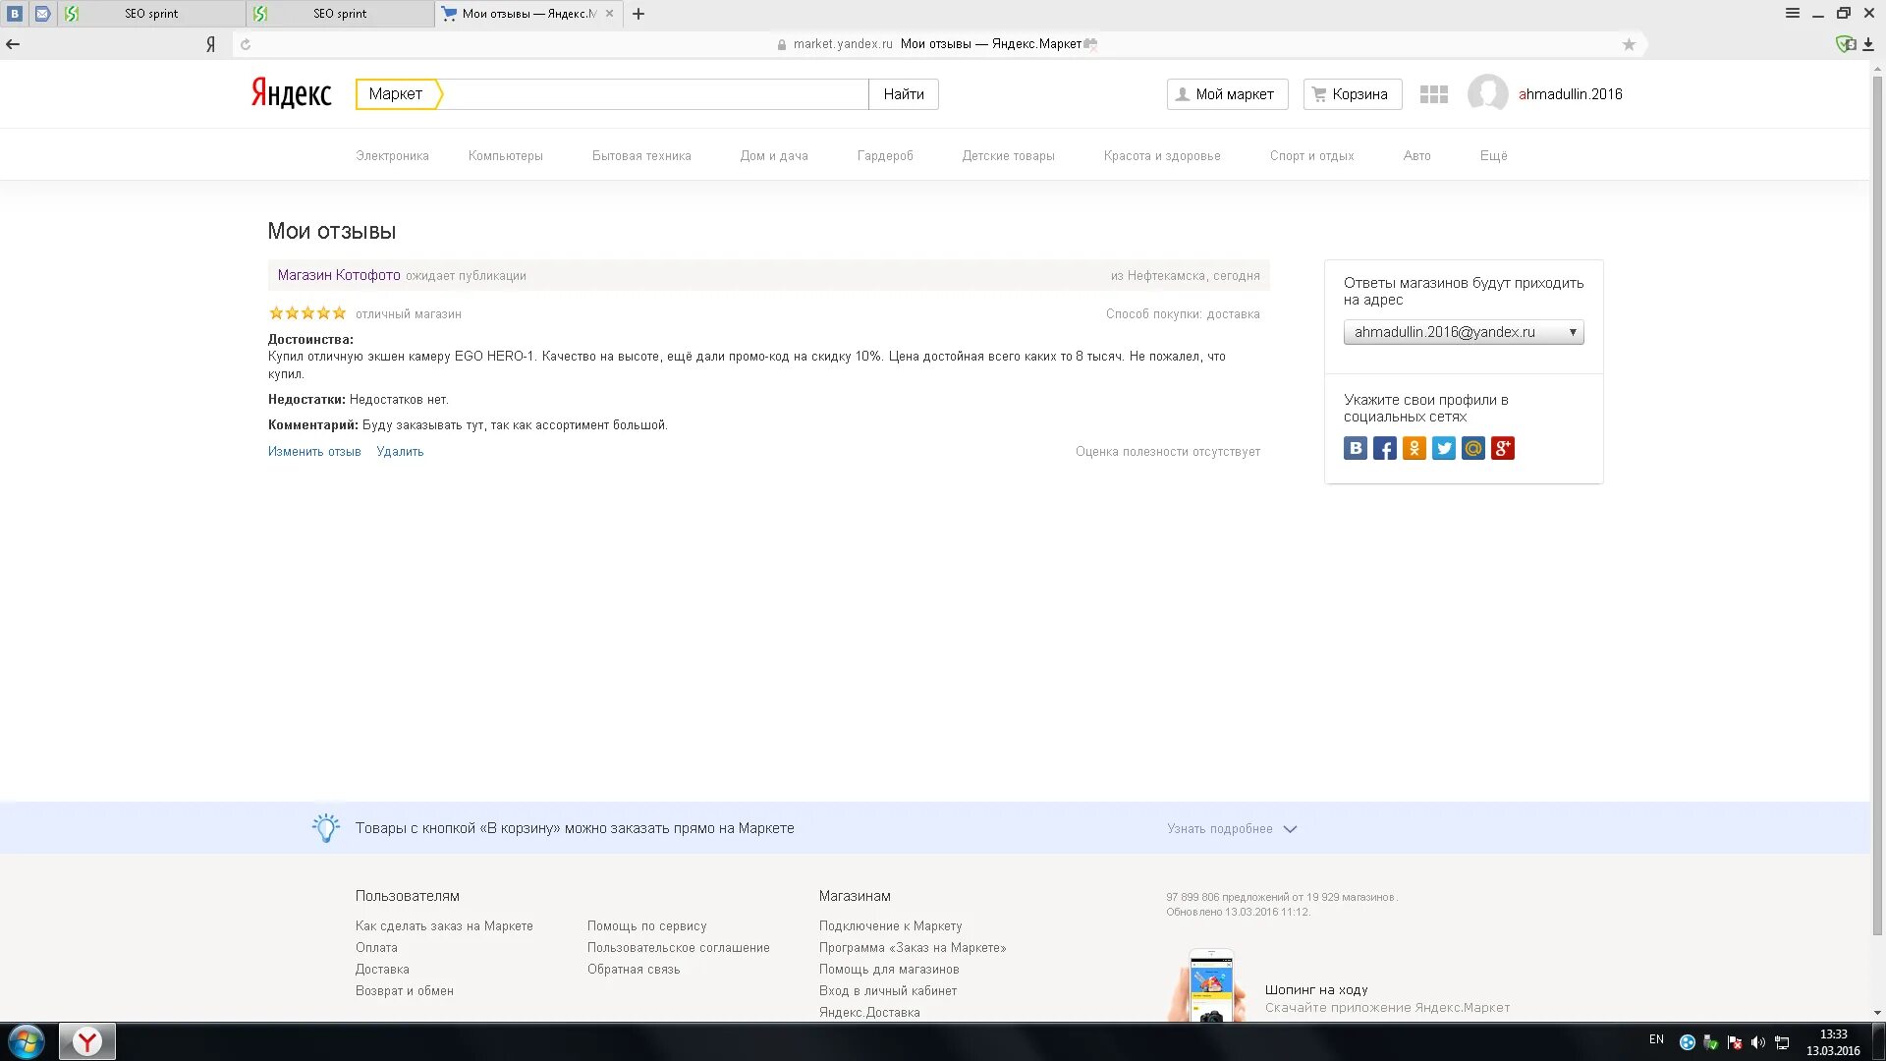Viewport: 1886px width, 1061px height.
Task: Open the Возврат и обмен link
Action: pos(405,991)
